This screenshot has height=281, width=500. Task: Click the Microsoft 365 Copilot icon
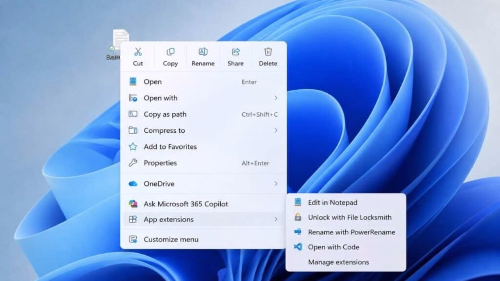[x=133, y=204]
